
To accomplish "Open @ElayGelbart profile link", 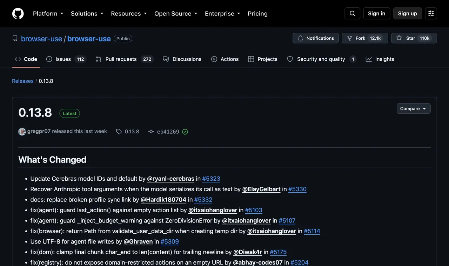I will [x=261, y=189].
